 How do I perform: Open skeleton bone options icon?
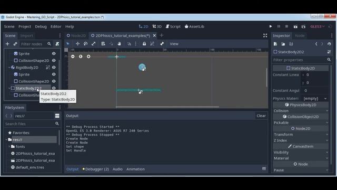point(162,44)
